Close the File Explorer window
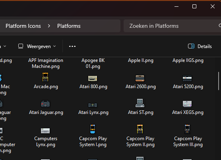The image size is (221, 160). 213,6
